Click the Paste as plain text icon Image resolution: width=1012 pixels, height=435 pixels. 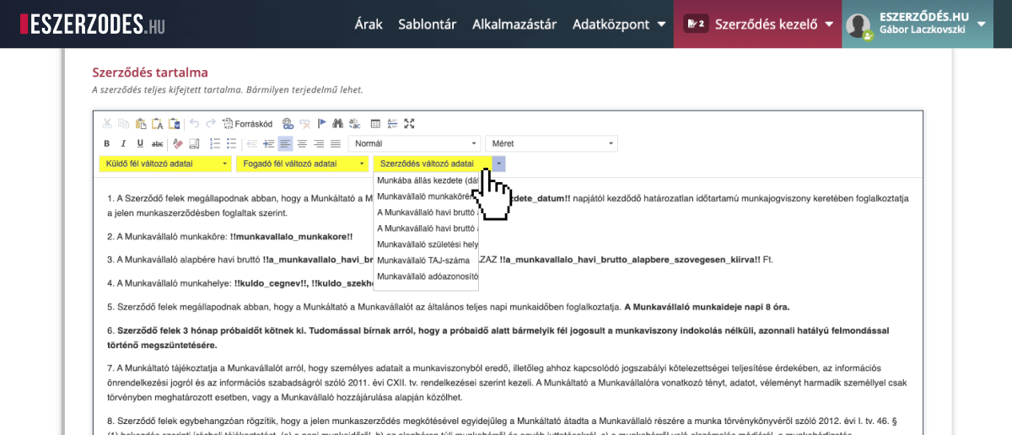158,123
